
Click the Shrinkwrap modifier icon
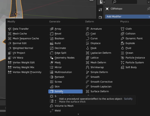click(x=88, y=67)
